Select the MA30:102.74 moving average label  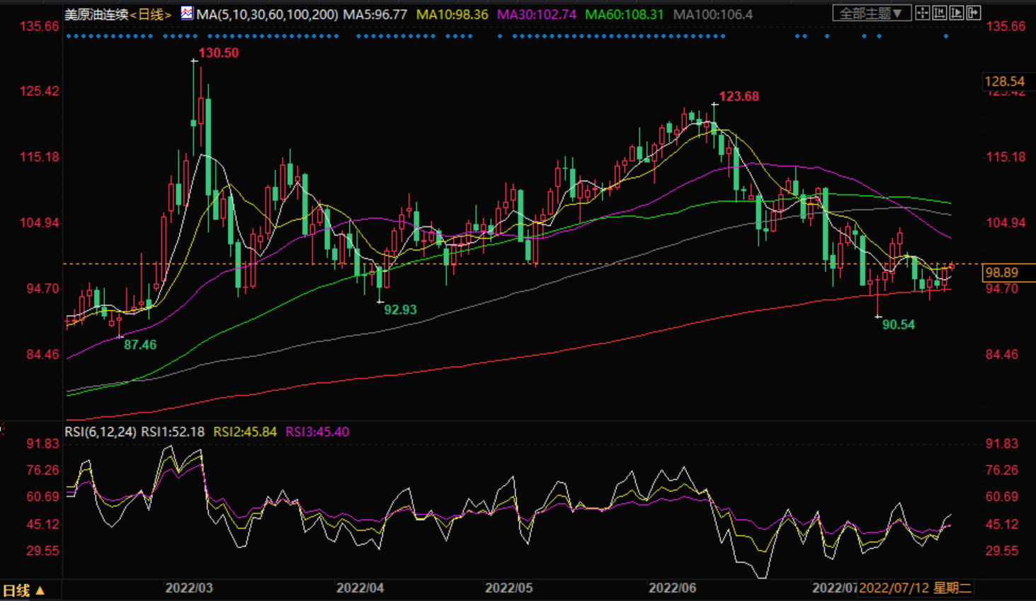tap(537, 14)
